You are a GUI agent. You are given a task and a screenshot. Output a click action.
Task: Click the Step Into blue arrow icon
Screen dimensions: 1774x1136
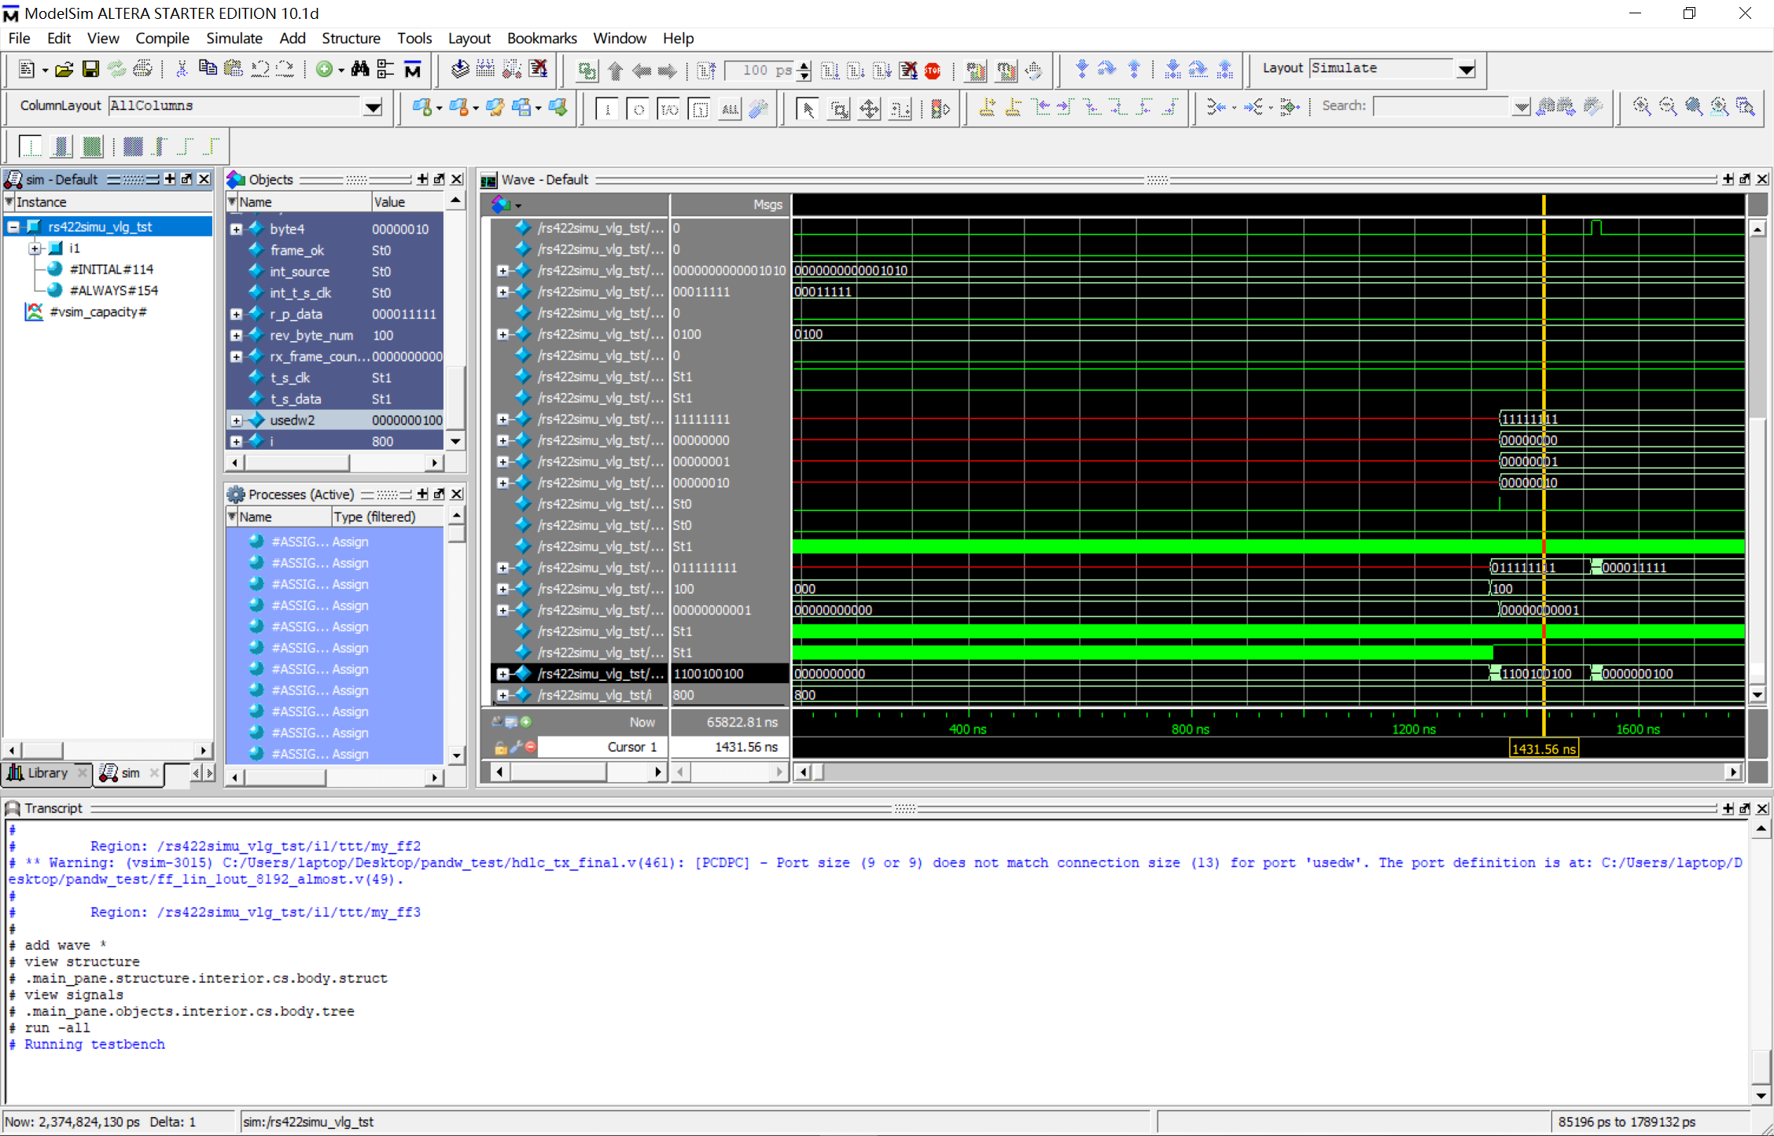tap(1082, 70)
